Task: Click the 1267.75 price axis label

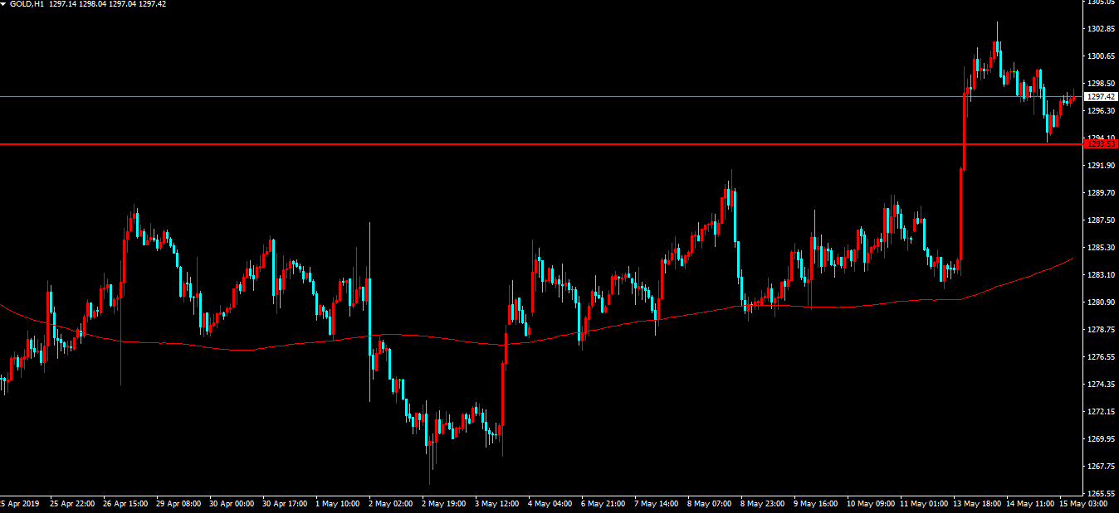Action: coord(1101,467)
